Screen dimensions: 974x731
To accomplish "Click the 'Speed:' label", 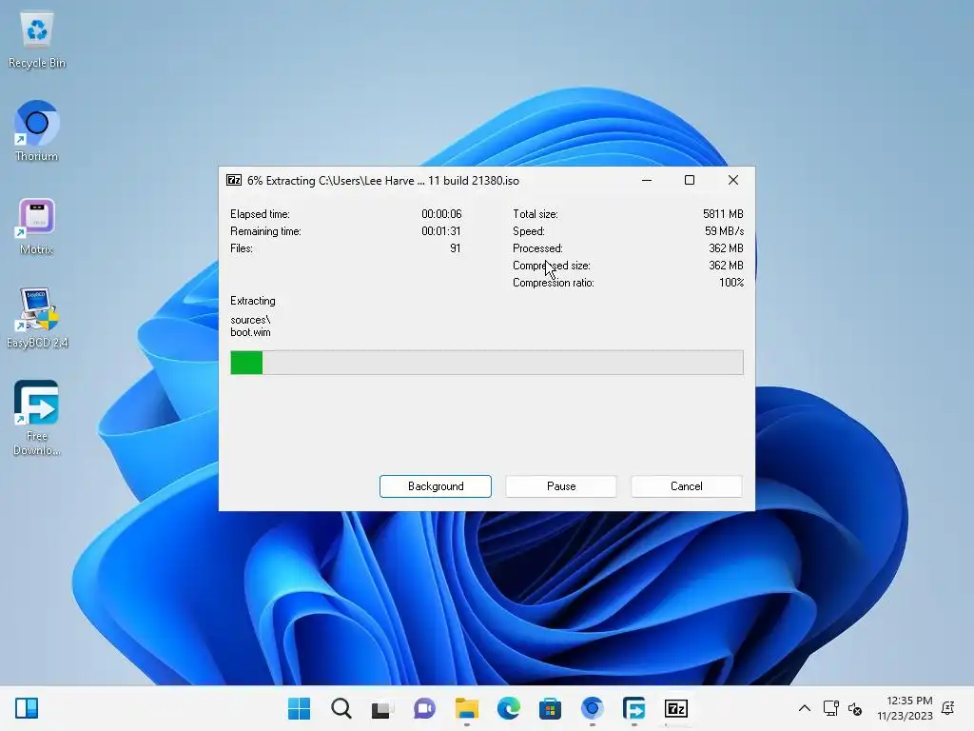I will (x=529, y=231).
